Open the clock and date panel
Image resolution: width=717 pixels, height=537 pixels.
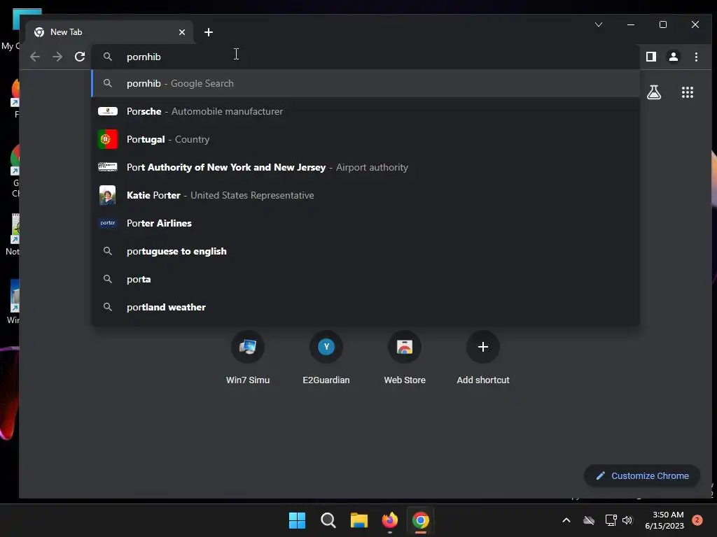664,520
